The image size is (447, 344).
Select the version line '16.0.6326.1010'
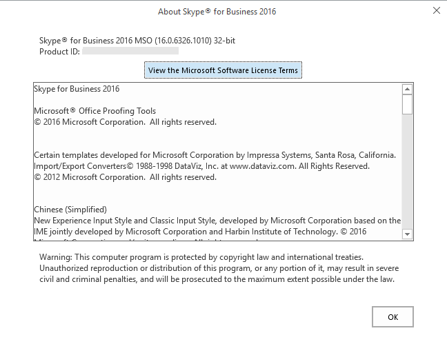pyautogui.click(x=137, y=41)
